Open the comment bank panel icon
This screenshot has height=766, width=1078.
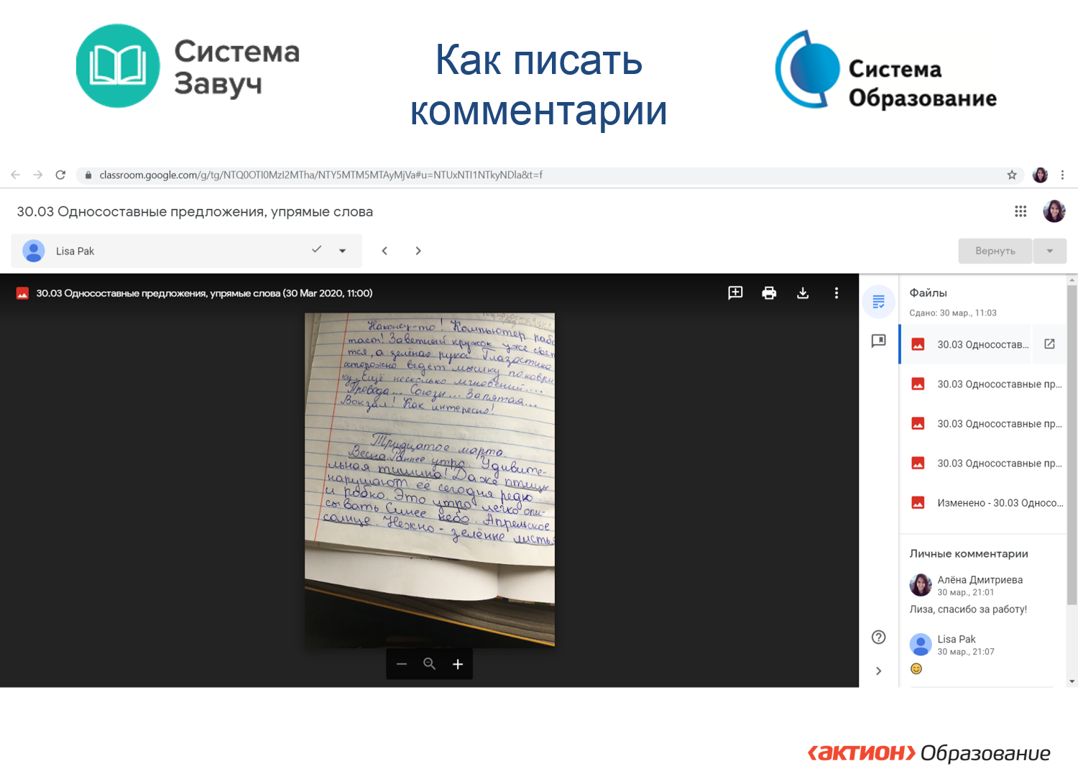[878, 341]
